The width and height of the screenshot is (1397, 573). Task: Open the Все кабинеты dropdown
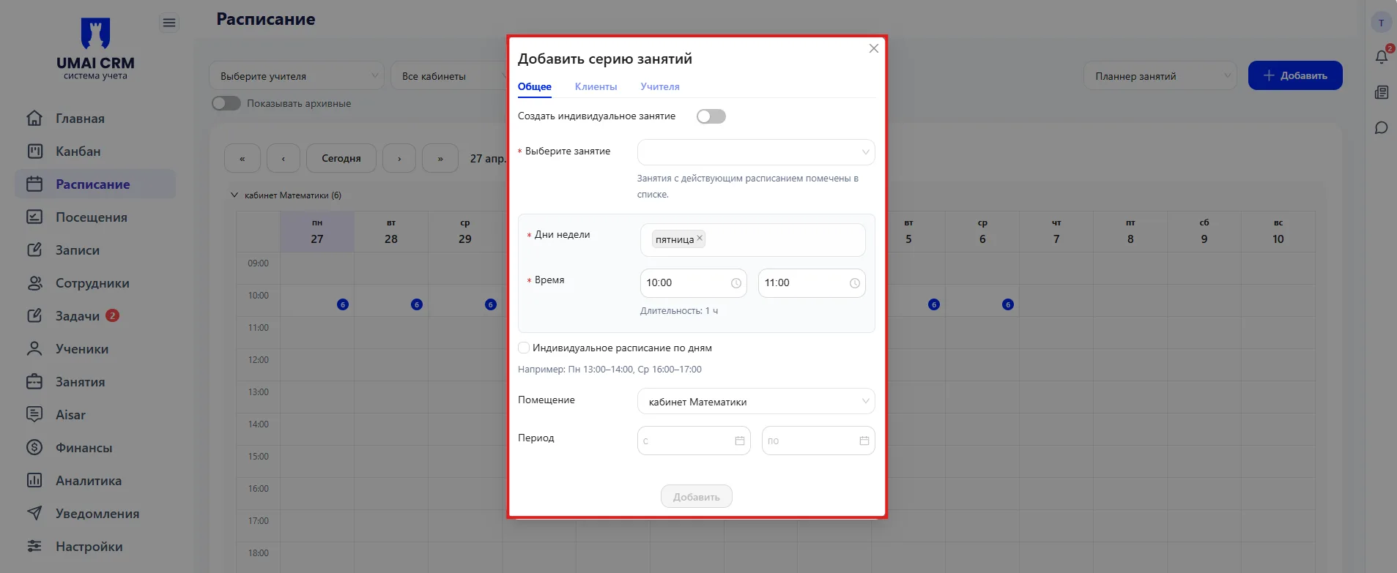pyautogui.click(x=449, y=75)
